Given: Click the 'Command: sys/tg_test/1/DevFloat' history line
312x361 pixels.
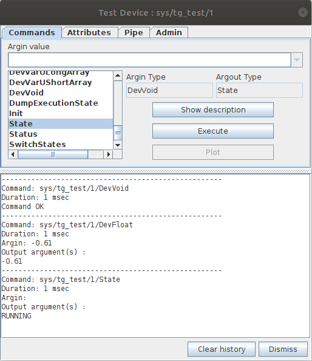Looking at the screenshot, I should tap(67, 225).
